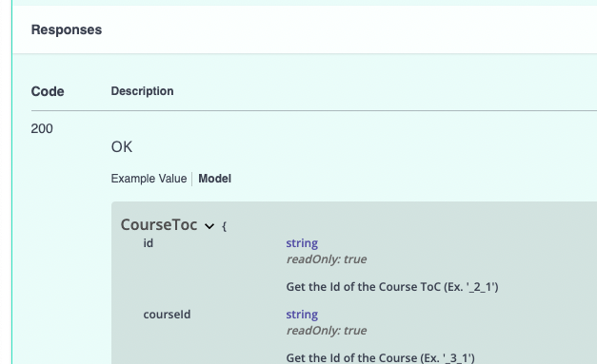This screenshot has height=364, width=597.
Task: Click the Responses section heading
Action: 67,29
